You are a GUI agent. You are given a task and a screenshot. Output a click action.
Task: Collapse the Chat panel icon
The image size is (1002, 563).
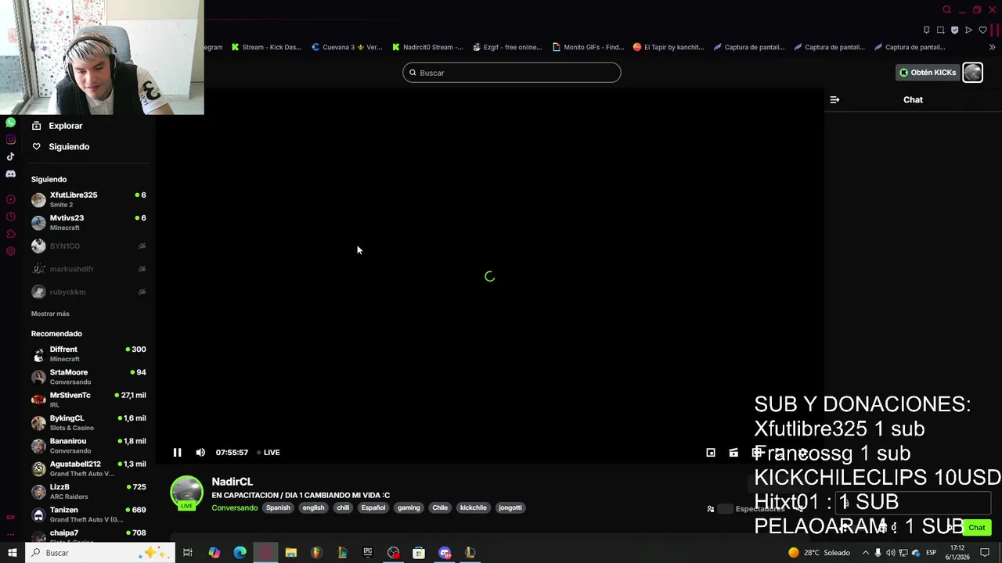834,100
